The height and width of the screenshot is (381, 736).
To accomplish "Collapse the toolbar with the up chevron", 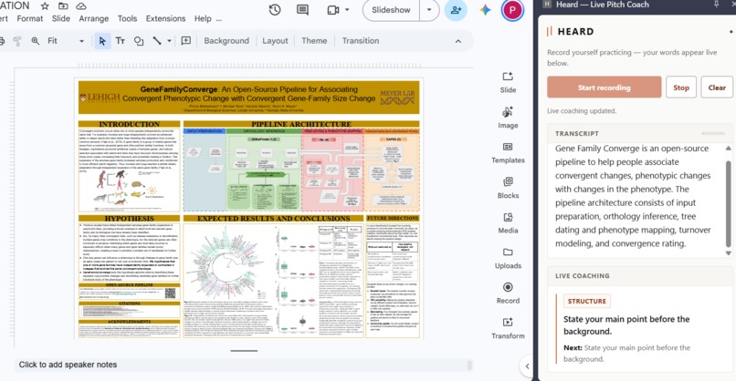I will click(x=458, y=41).
